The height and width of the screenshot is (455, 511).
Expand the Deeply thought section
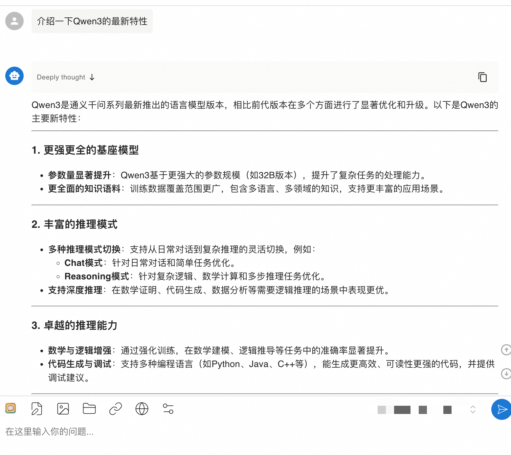(66, 77)
